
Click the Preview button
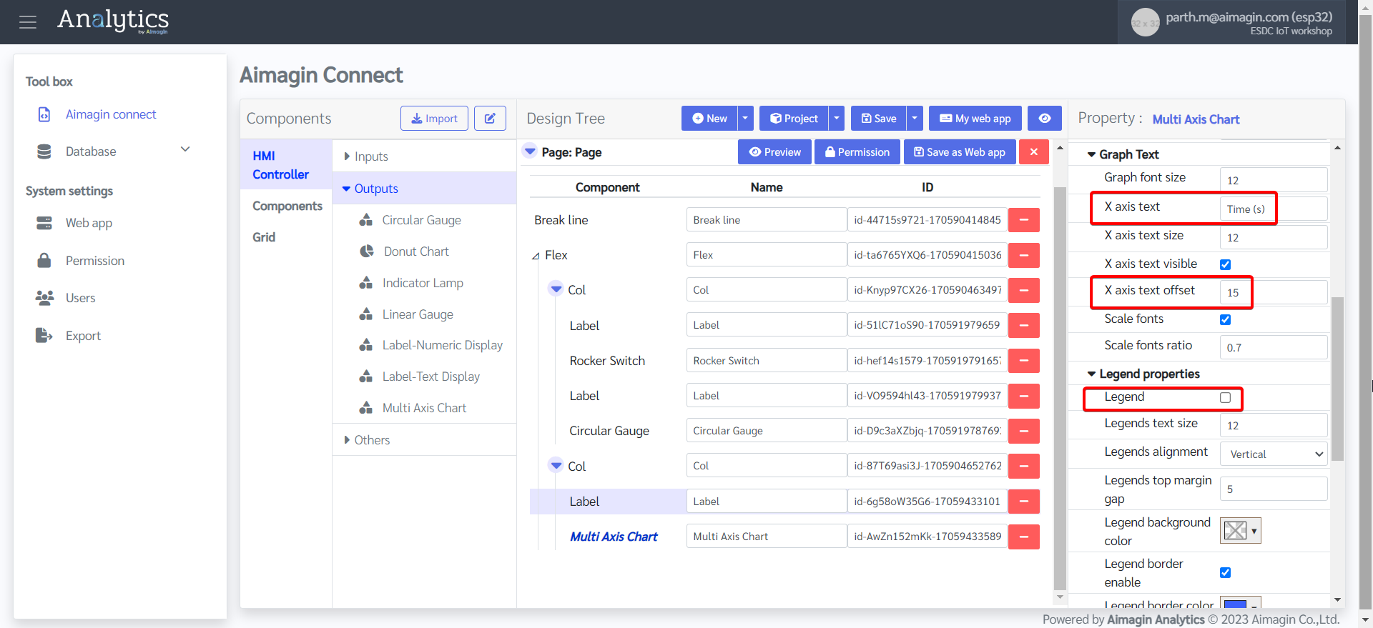click(774, 152)
